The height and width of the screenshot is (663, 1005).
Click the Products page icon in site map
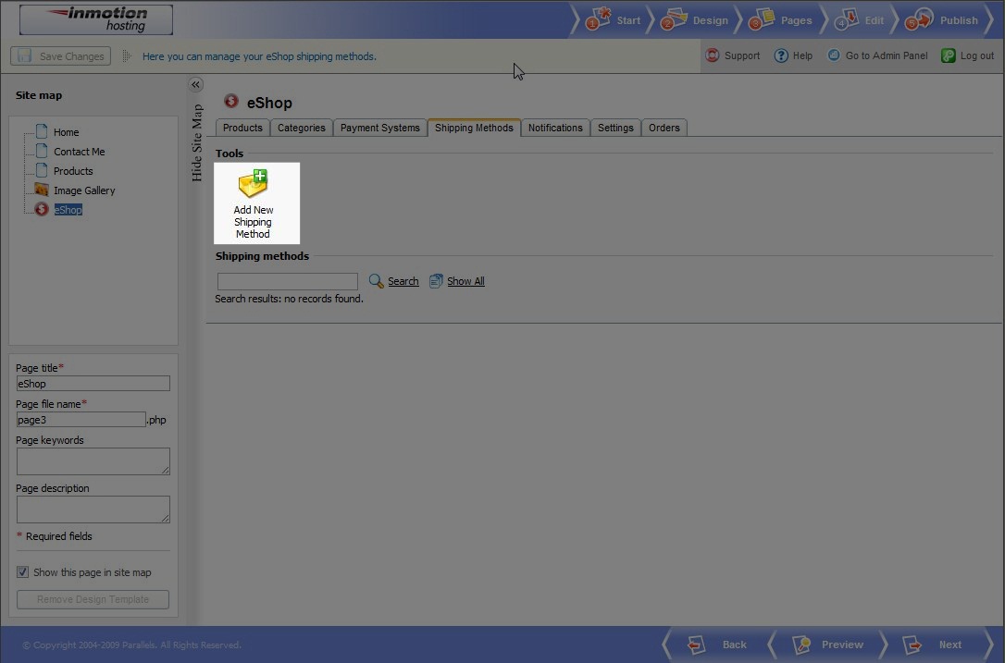click(42, 170)
